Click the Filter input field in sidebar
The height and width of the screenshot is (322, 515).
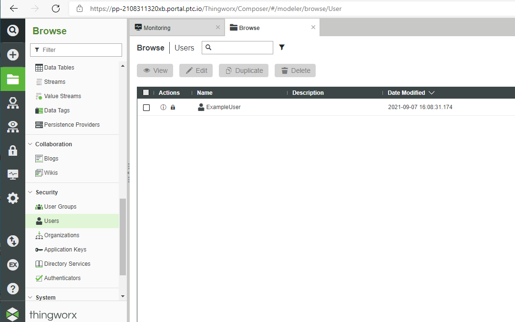(x=76, y=50)
